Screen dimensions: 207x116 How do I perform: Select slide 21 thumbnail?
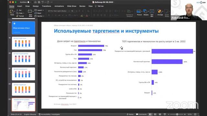point(23,74)
